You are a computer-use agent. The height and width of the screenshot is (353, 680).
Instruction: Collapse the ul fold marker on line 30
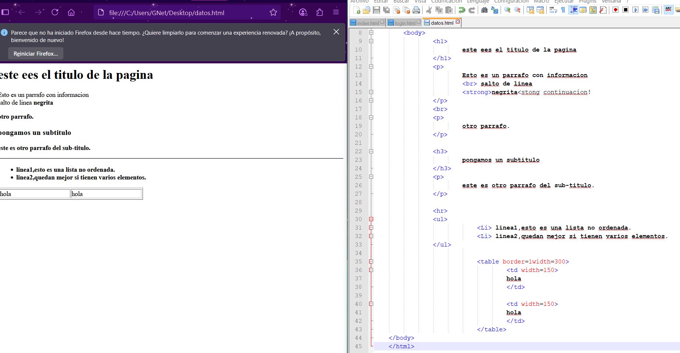pyautogui.click(x=371, y=219)
